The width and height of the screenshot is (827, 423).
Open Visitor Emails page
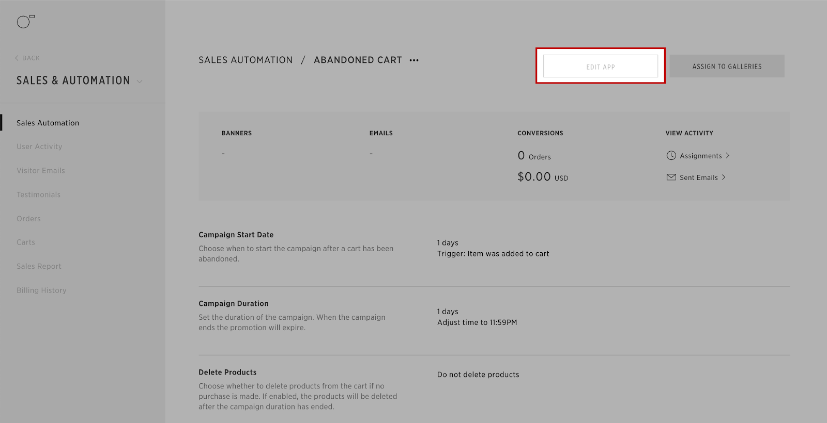click(41, 171)
